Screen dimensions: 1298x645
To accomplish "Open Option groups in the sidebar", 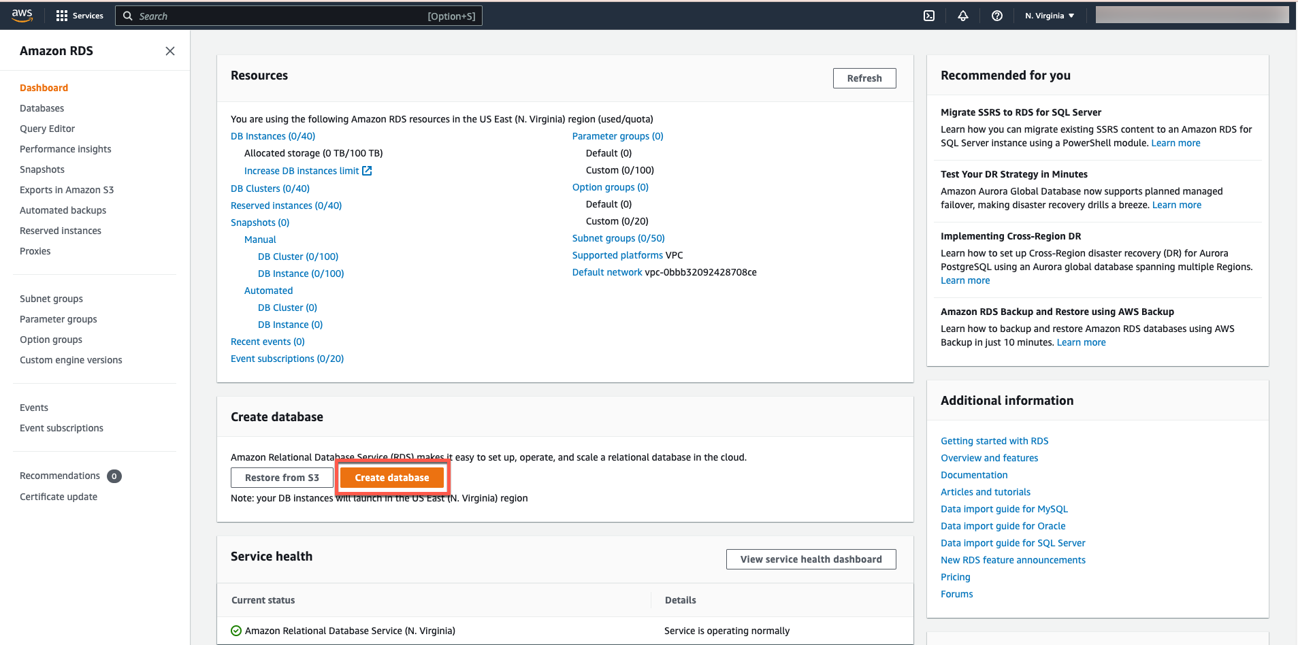I will [51, 340].
